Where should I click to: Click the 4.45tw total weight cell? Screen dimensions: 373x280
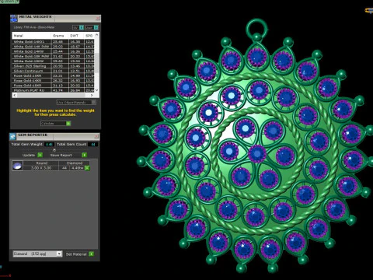click(78, 168)
